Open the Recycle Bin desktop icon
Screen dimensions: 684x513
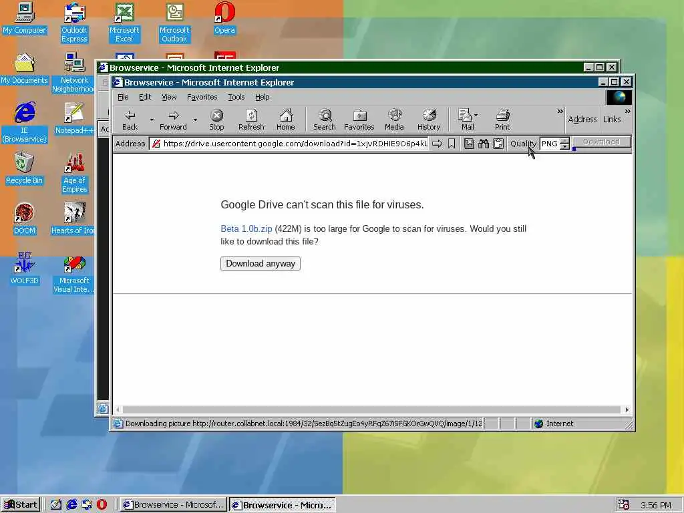[x=25, y=169]
